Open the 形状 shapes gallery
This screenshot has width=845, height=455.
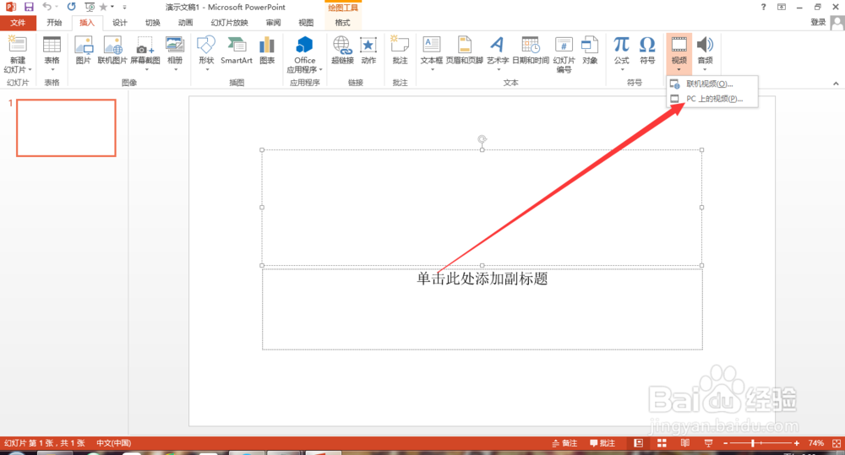click(206, 46)
